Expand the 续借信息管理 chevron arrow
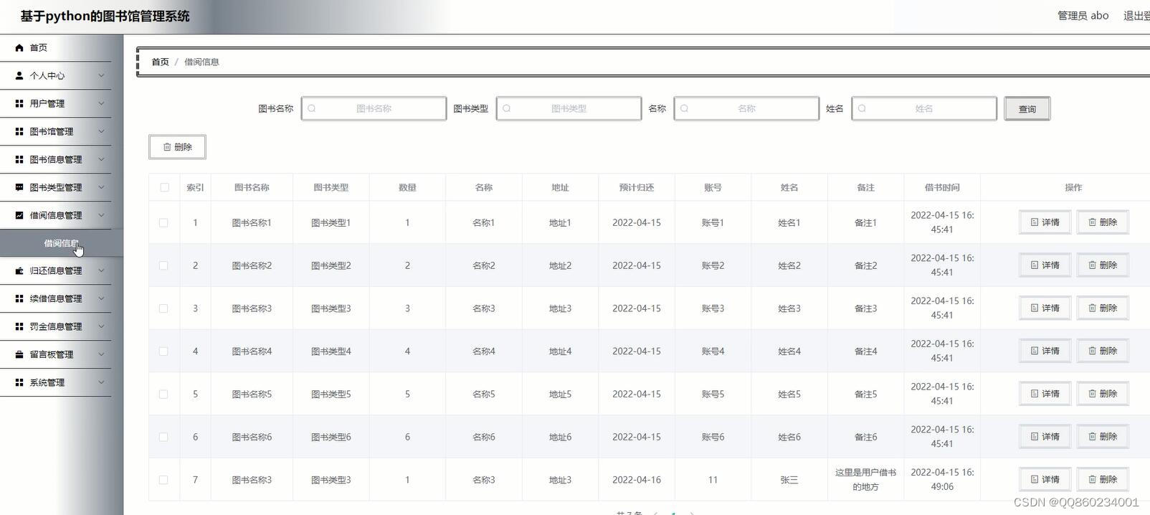 [x=101, y=298]
